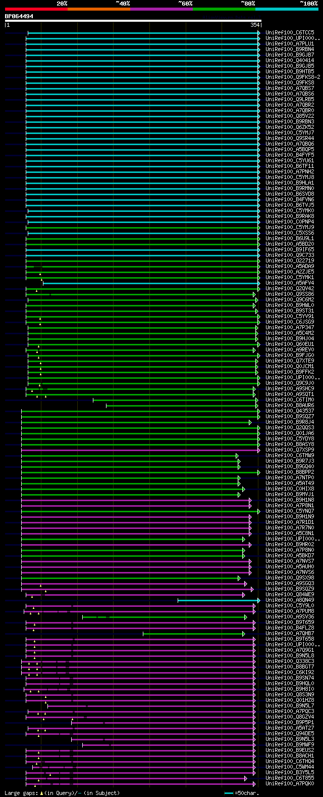
Task: Open the UniRef100_C6T855 hit label
Action: (x=290, y=778)
